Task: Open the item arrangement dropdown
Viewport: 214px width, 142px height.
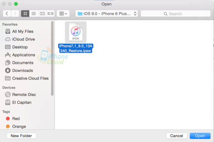Action: (x=63, y=14)
